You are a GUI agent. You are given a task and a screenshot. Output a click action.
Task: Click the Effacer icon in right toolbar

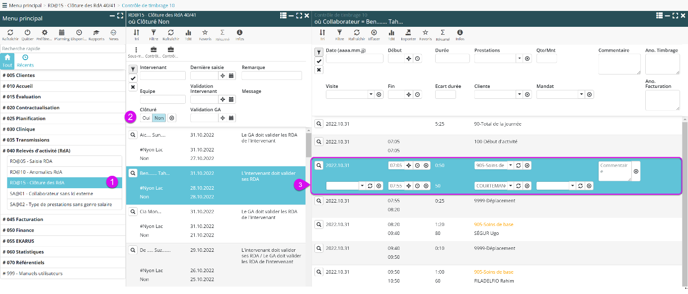coord(374,33)
